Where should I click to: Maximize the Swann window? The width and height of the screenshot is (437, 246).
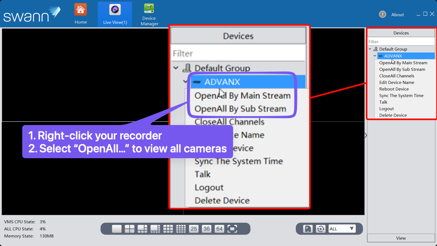point(425,14)
